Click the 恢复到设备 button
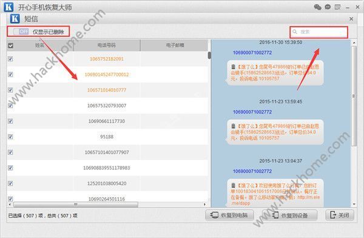This screenshot has width=364, height=238. [290, 215]
